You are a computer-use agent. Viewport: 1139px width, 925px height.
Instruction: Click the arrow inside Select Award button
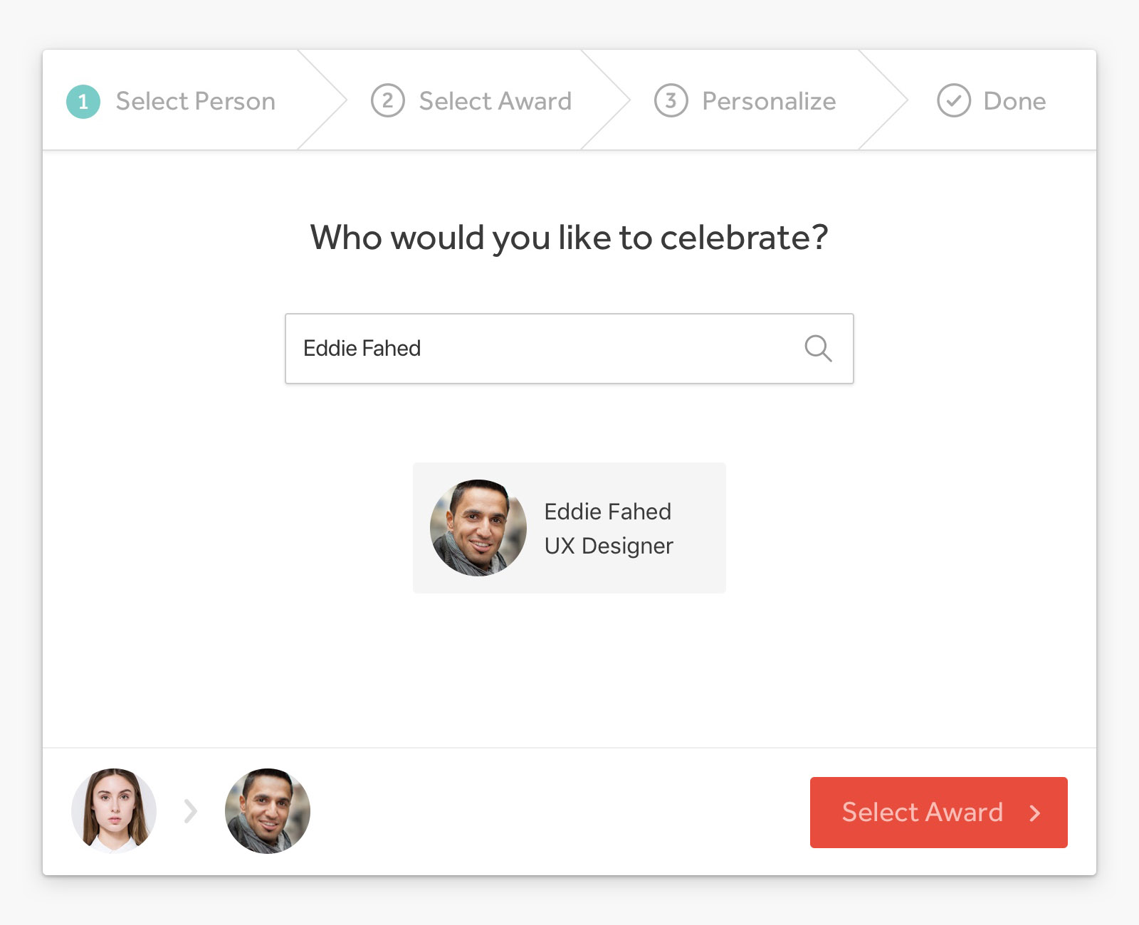1035,813
